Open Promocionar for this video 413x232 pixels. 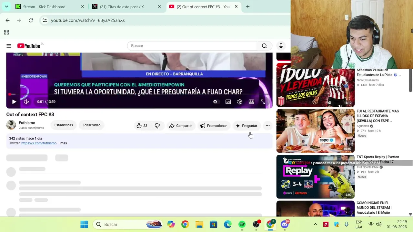pyautogui.click(x=213, y=126)
